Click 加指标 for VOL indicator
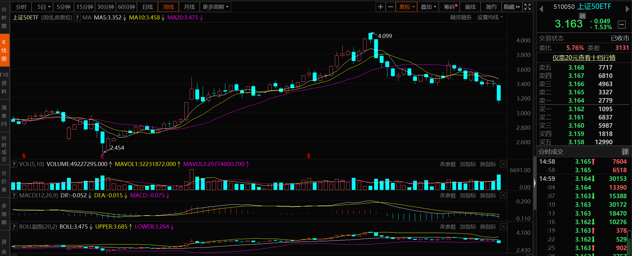 [468, 164]
